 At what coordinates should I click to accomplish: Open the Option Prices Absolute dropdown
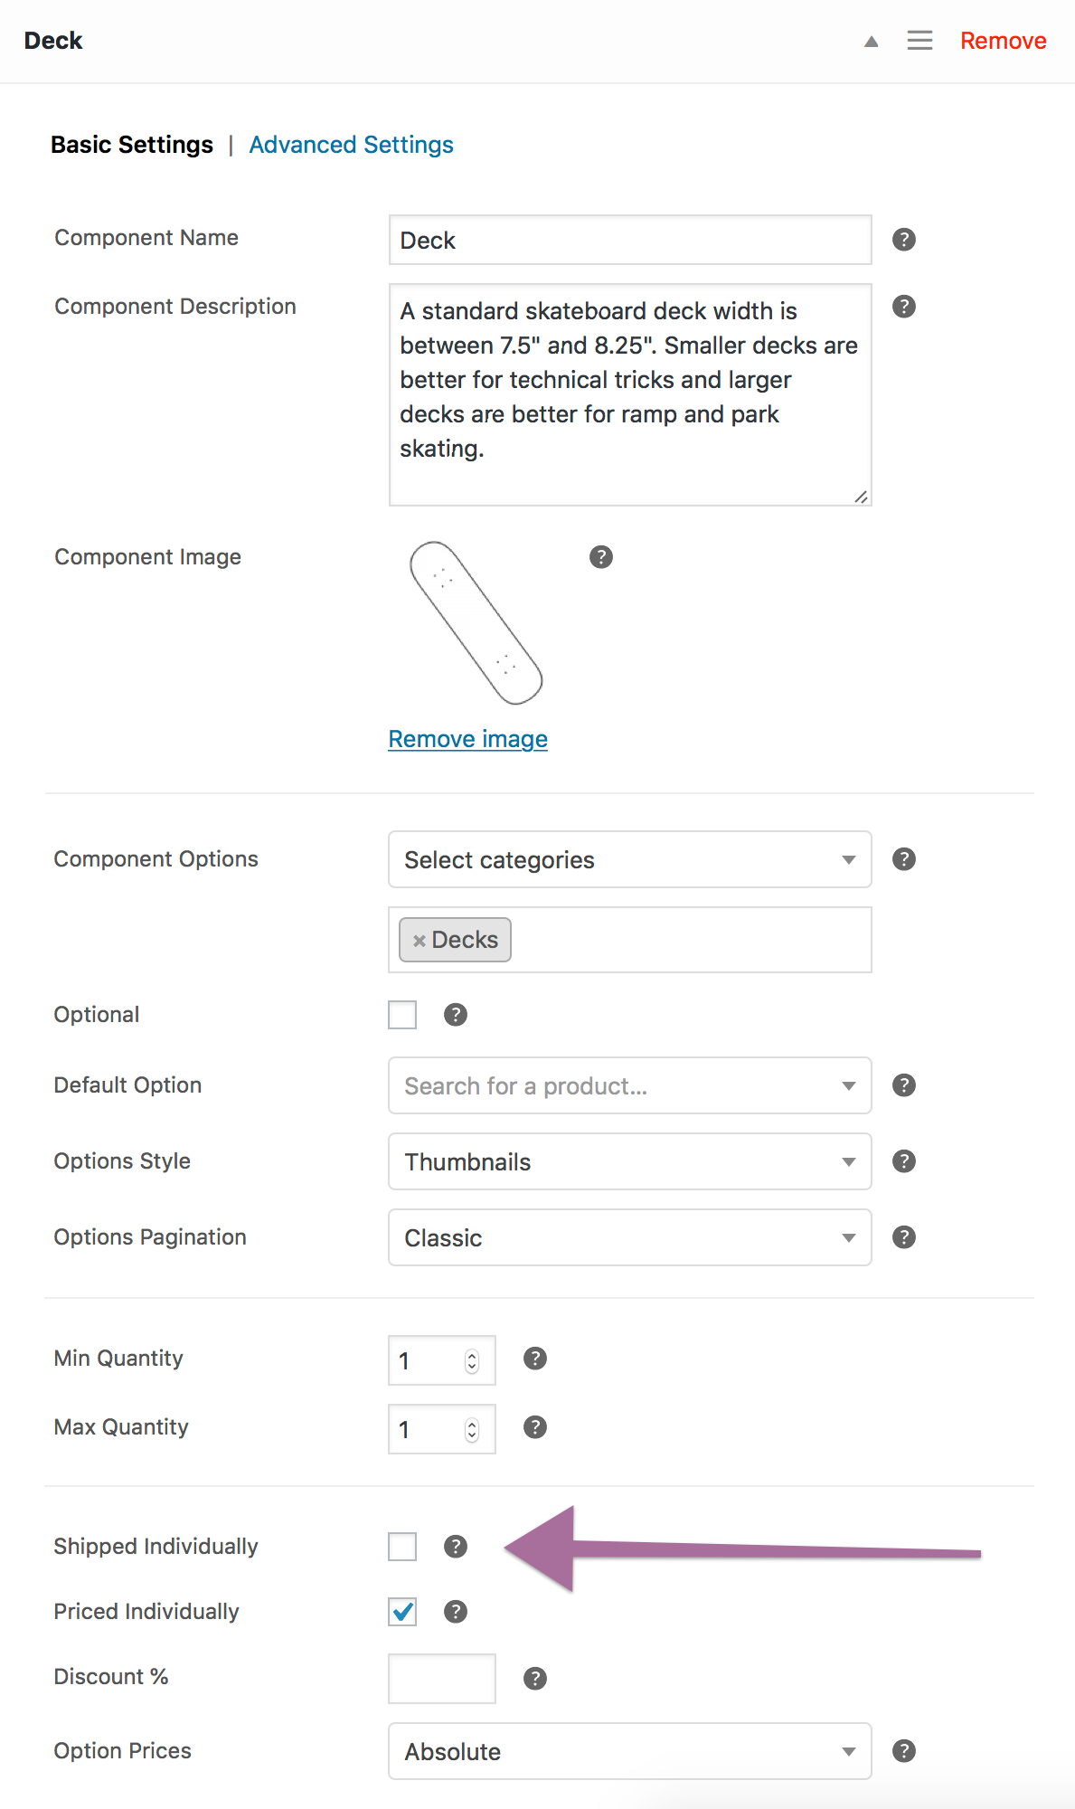coord(629,1751)
